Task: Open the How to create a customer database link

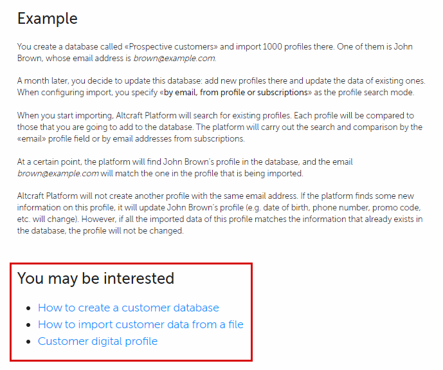Action: tap(128, 308)
